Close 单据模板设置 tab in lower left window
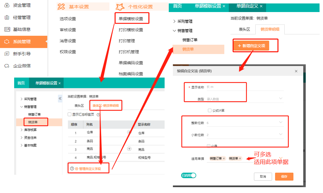The height and width of the screenshot is (193, 323). click(60, 83)
